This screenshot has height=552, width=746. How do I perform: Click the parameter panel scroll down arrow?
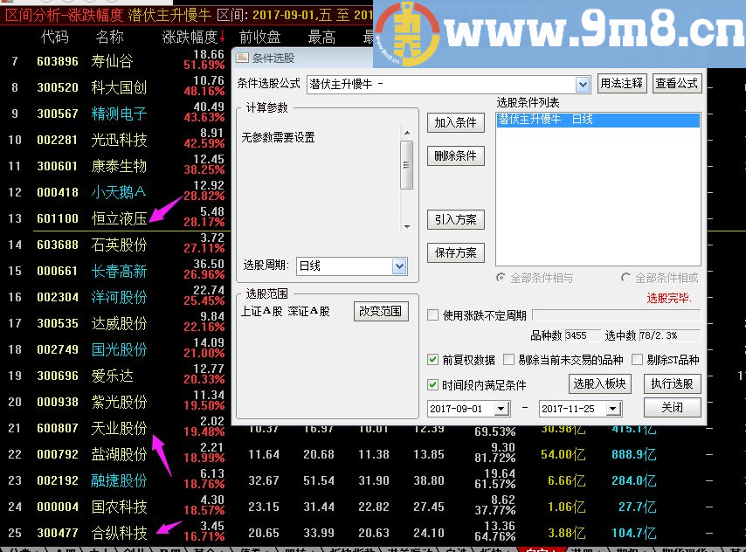407,226
